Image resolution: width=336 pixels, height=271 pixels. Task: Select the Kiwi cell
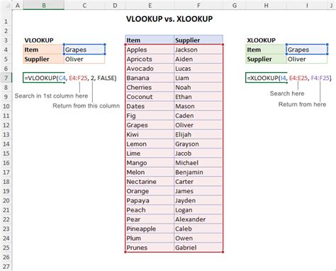[x=150, y=134]
